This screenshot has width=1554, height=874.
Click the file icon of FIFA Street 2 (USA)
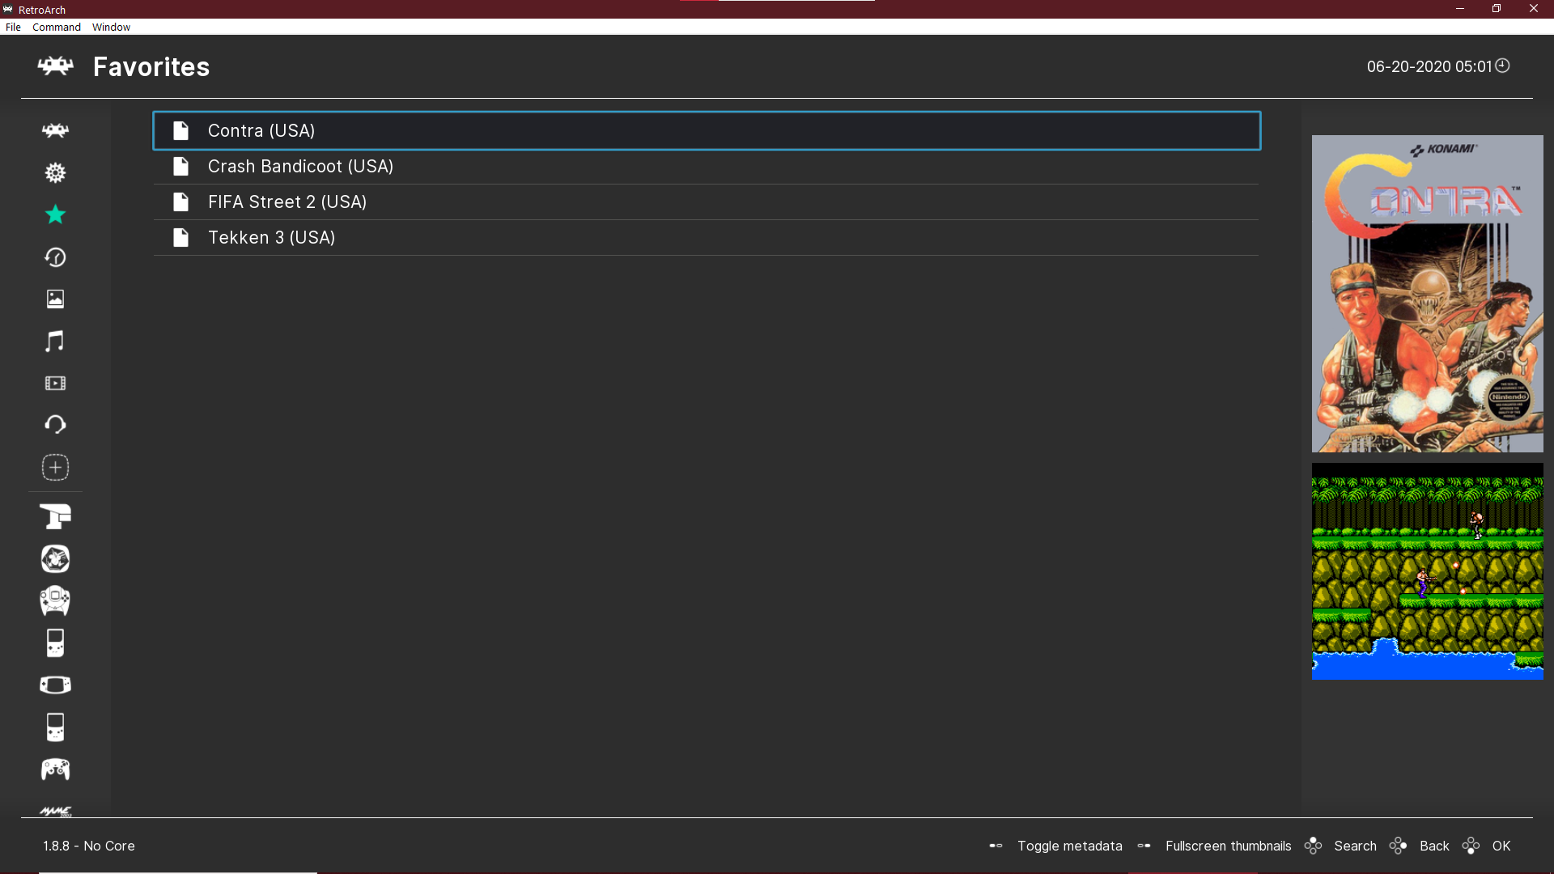(180, 202)
